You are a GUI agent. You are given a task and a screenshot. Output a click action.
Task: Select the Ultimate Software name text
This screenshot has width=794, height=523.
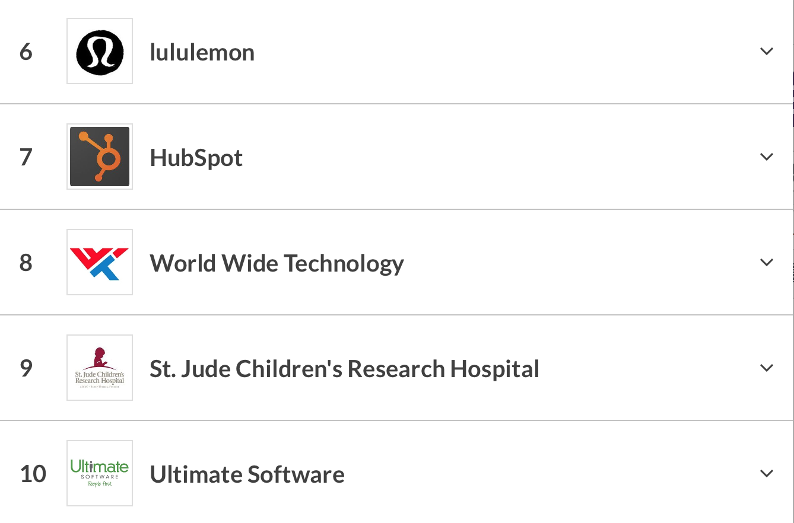click(x=247, y=474)
